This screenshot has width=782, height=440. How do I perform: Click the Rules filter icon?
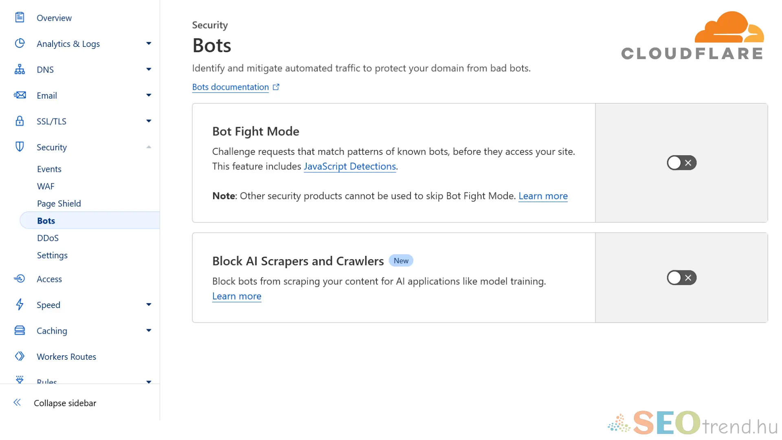[x=20, y=379]
